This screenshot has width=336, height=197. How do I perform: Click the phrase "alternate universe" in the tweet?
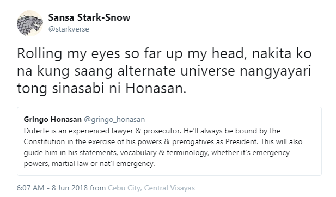176,71
